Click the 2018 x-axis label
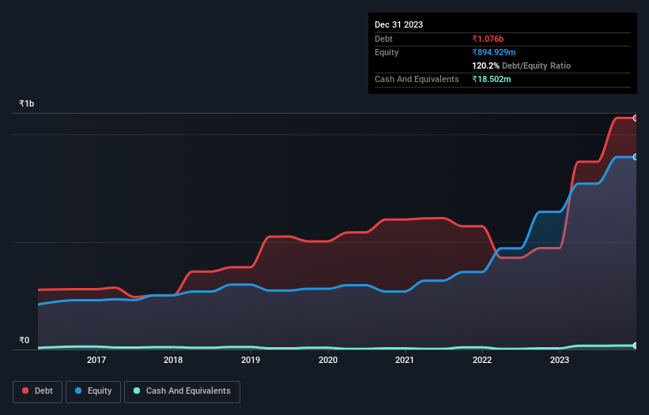 click(173, 360)
